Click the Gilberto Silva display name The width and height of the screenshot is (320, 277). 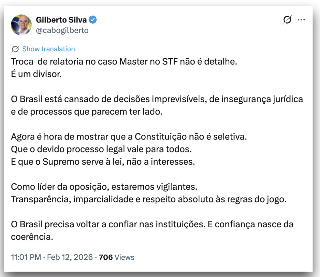click(61, 20)
